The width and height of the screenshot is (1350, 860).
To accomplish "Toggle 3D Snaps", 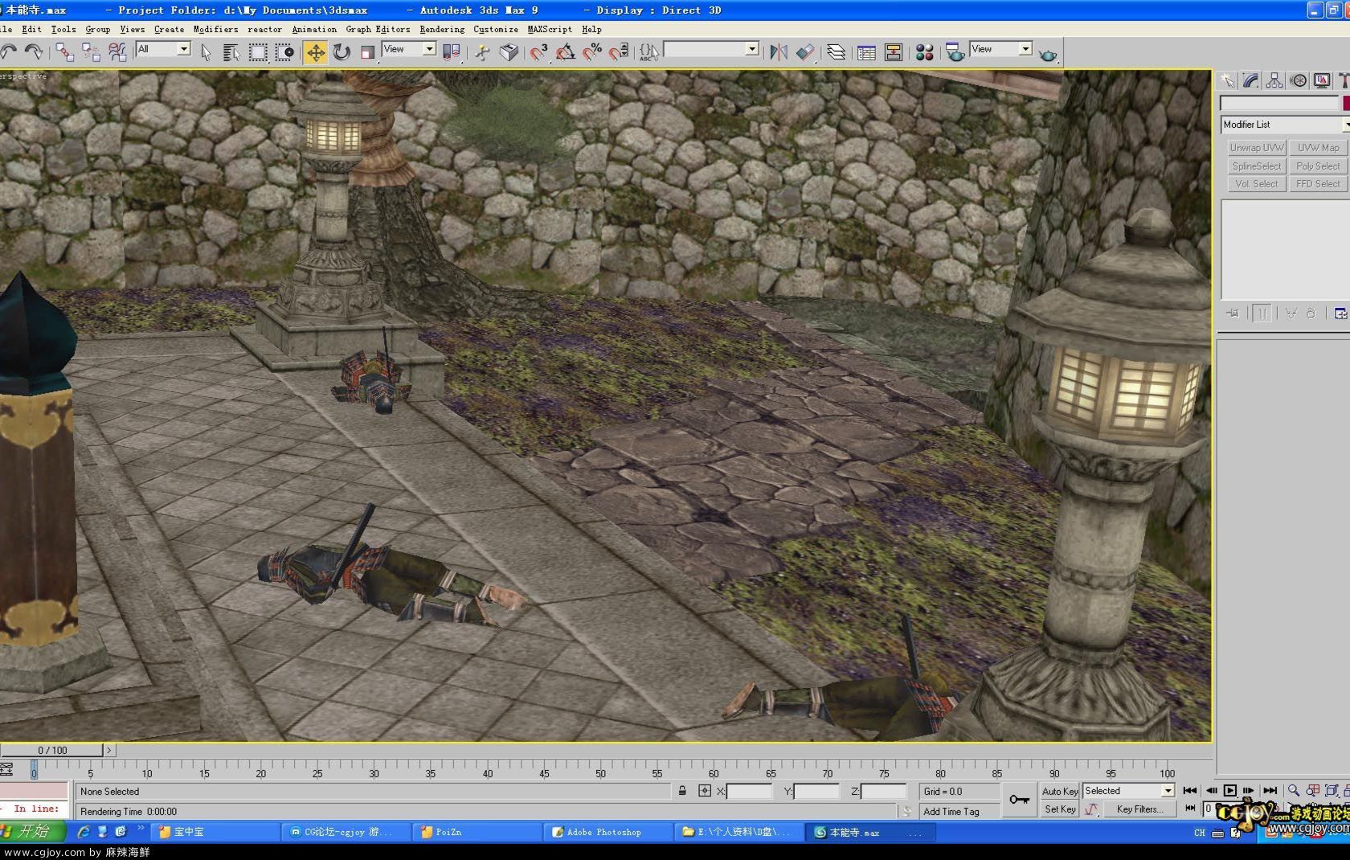I will tap(538, 52).
